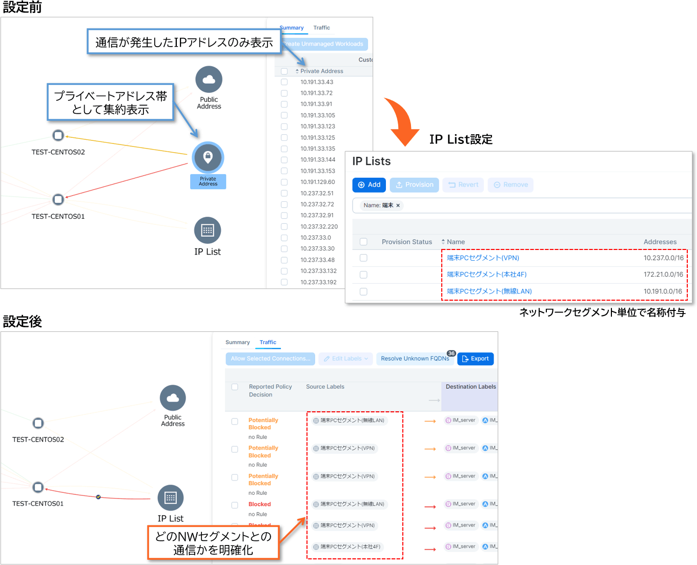
Task: Click the Destination Labels column header
Action: point(470,387)
